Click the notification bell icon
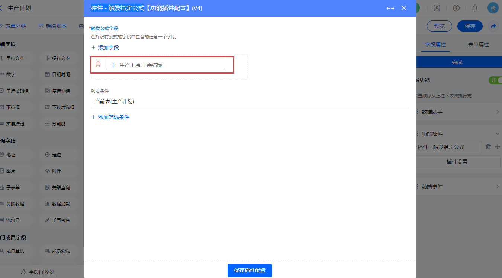The image size is (502, 278). coord(475,8)
